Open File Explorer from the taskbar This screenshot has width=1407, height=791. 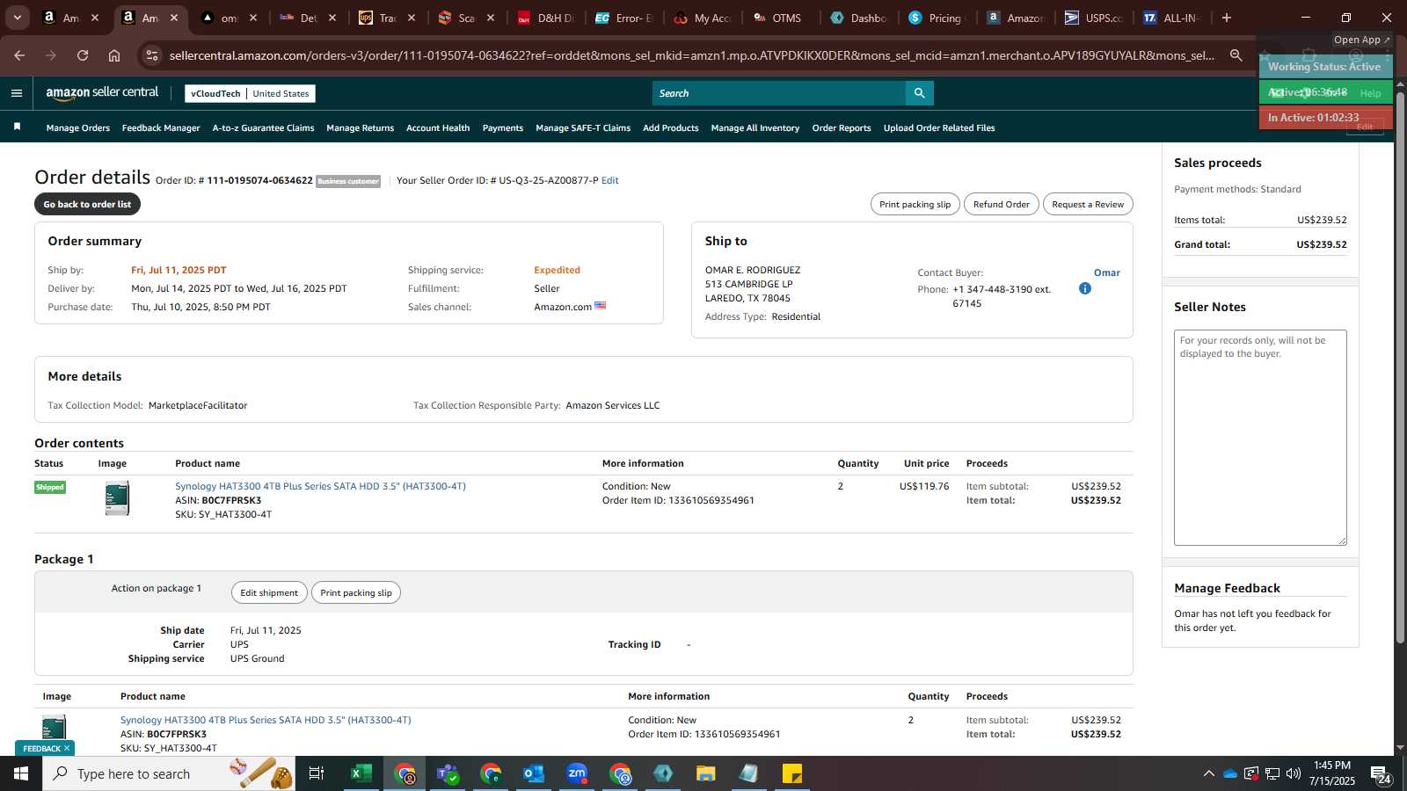706,773
